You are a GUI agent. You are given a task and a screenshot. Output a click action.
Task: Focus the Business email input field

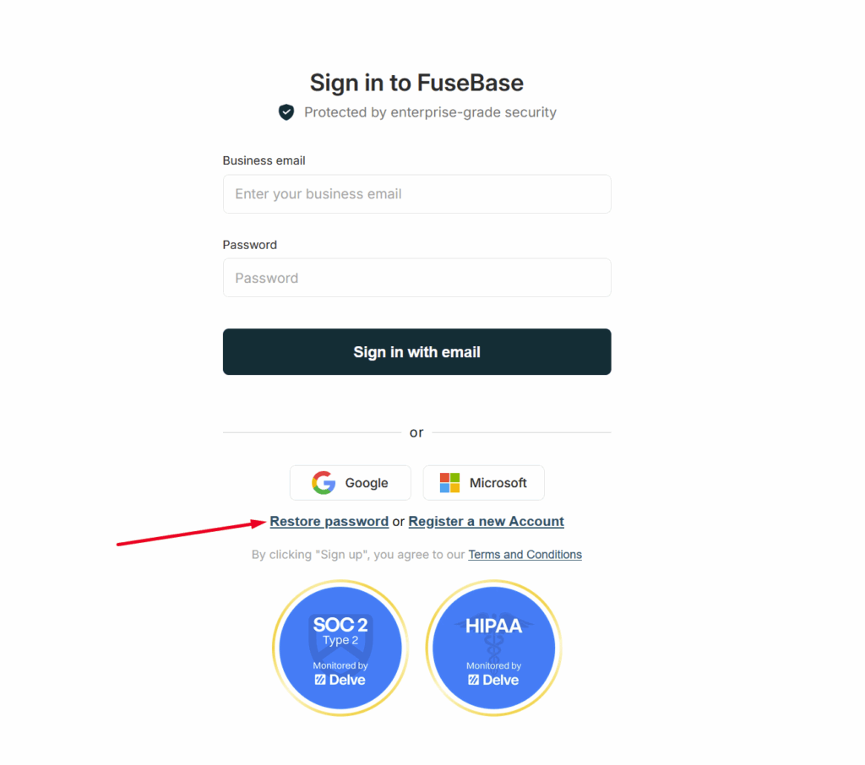coord(416,194)
